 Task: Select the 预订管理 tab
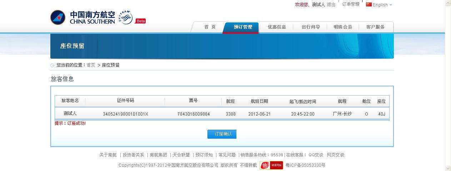click(243, 27)
